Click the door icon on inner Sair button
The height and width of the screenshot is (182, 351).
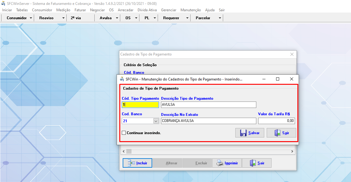[x=277, y=133]
